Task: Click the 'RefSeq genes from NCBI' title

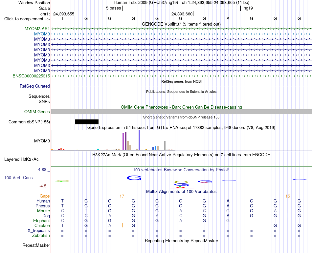Action: click(181, 81)
